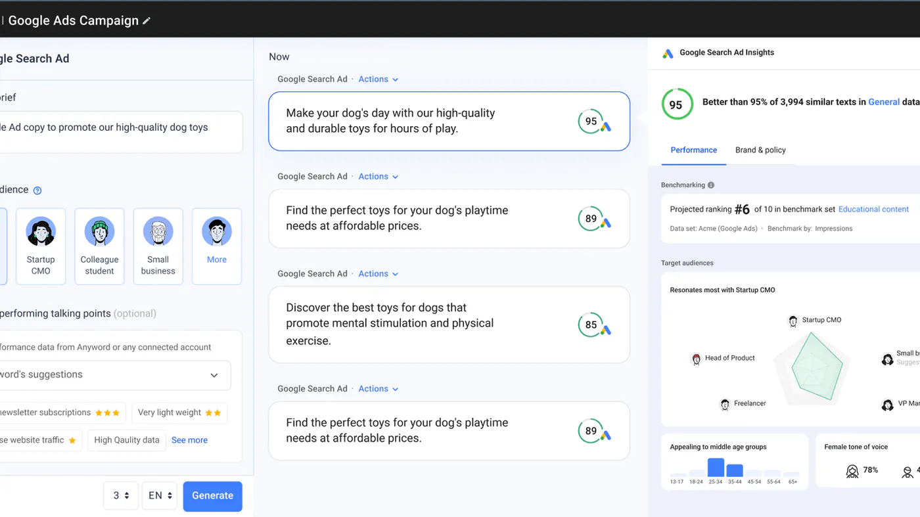
Task: Click the 'Projected ranking #6' text
Action: click(710, 210)
